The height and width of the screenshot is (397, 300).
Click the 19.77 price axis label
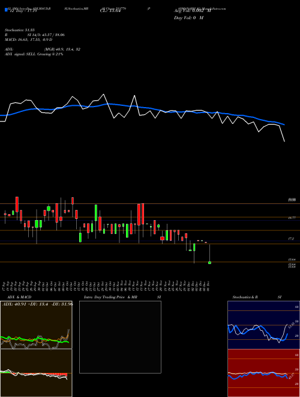pyautogui.click(x=292, y=218)
